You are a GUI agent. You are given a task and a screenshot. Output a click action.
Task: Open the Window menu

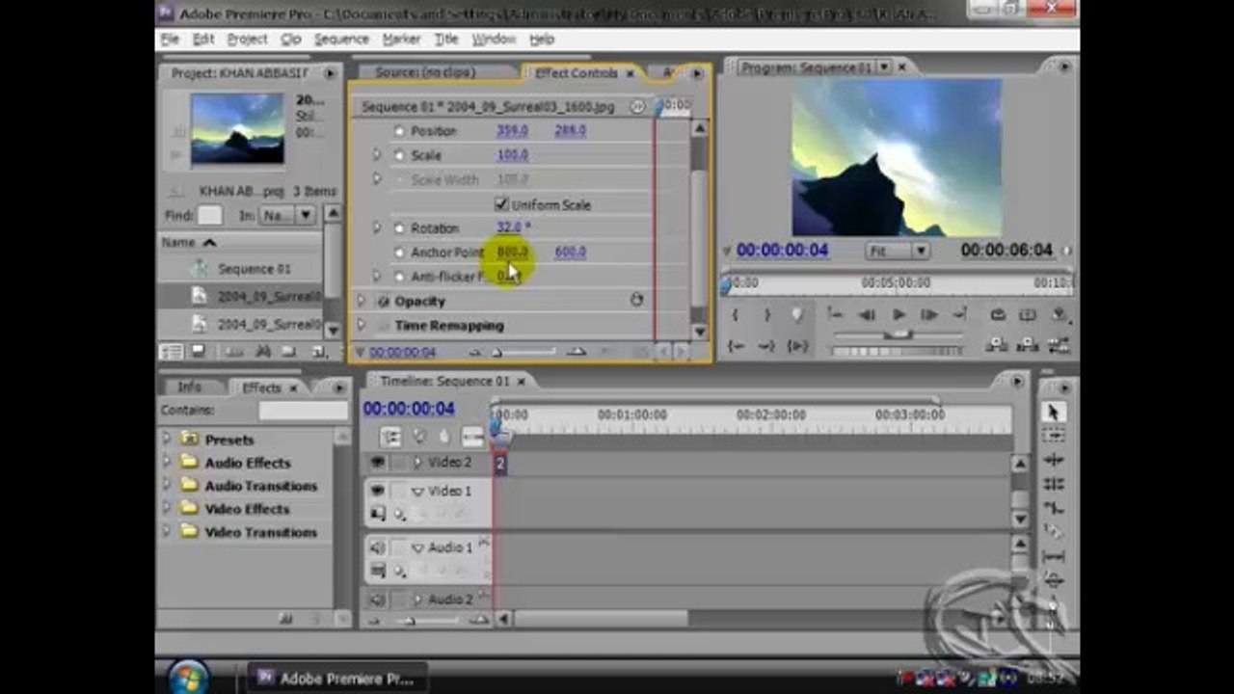pos(494,40)
